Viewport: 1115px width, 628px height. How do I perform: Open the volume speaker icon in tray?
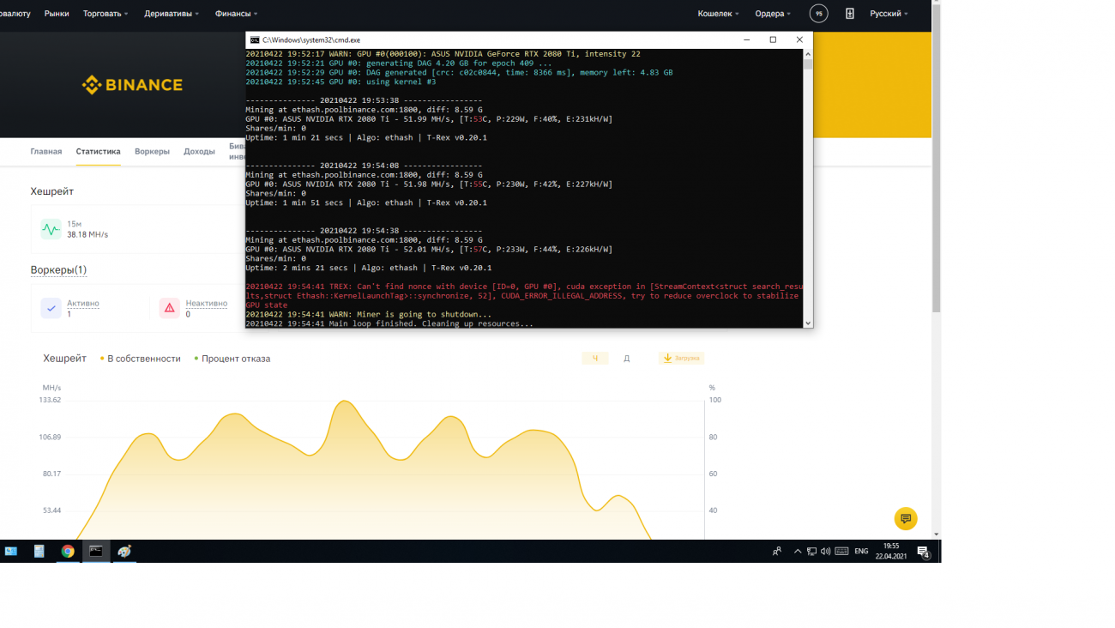pos(825,552)
